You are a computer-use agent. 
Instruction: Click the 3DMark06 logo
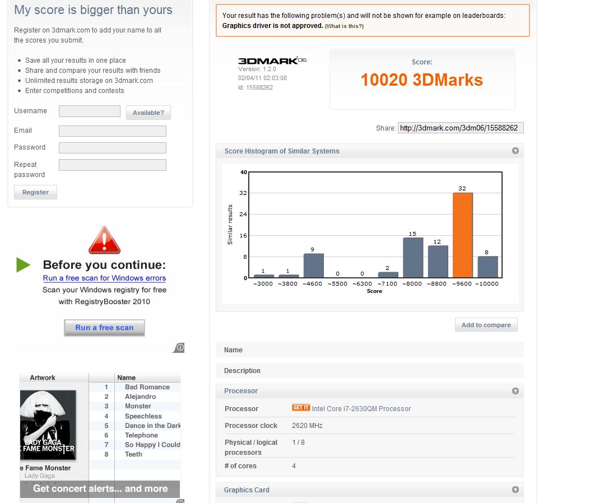coord(272,60)
